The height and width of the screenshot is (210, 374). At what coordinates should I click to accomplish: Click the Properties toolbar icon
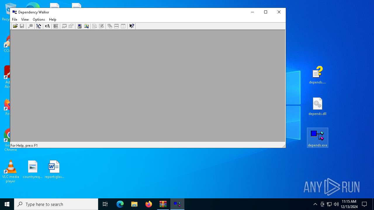pos(71,26)
